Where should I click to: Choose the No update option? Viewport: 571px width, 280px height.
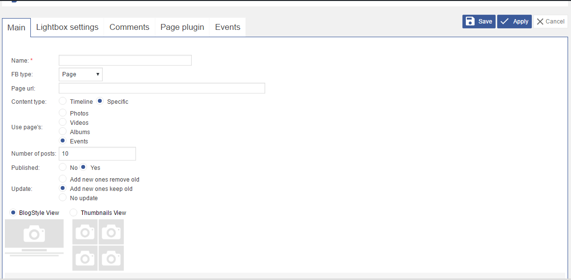pyautogui.click(x=63, y=198)
